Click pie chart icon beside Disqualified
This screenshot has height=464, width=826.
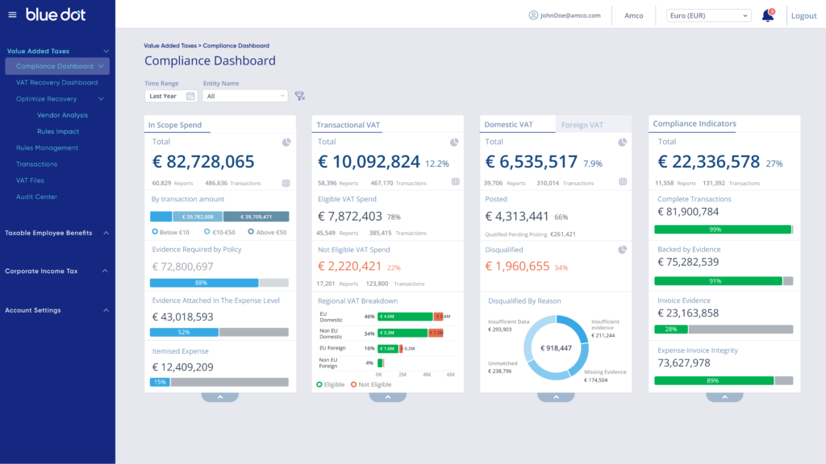(622, 250)
